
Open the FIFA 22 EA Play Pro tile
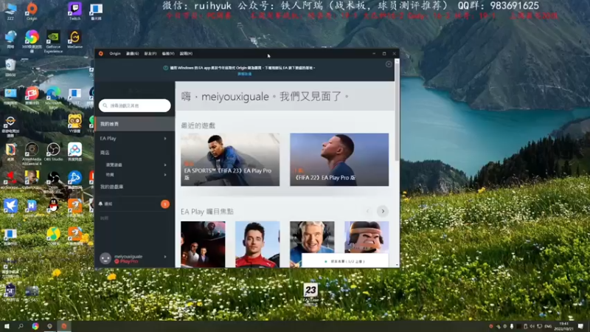point(339,159)
